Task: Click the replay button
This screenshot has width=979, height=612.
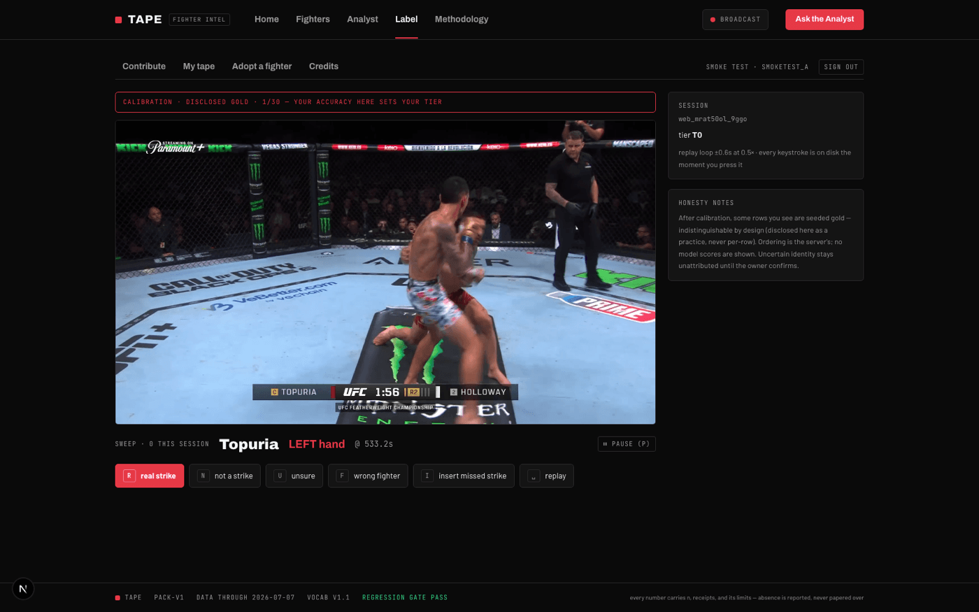Action: point(547,476)
